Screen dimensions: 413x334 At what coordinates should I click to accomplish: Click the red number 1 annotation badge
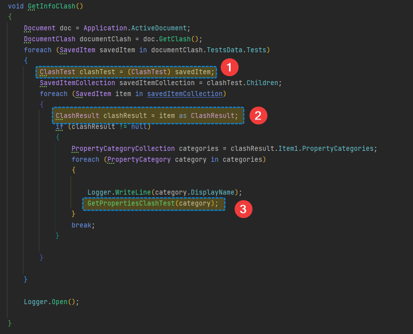point(229,67)
